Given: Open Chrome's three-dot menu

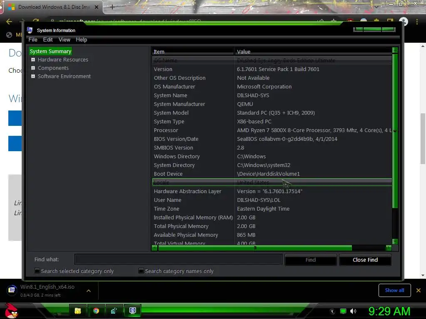Looking at the screenshot, I should (417, 22).
